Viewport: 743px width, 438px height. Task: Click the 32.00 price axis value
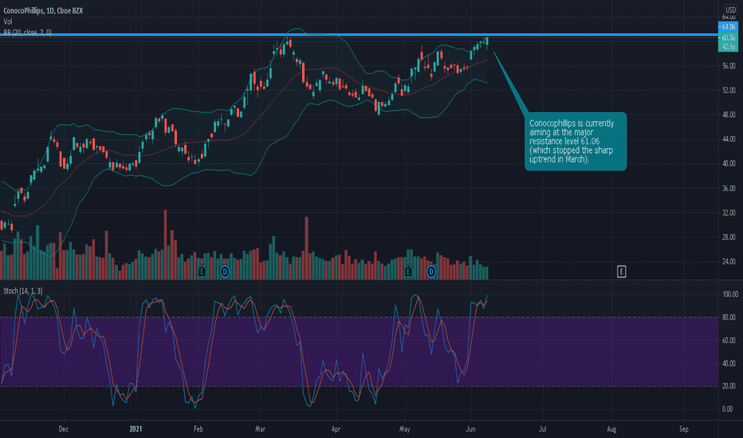point(729,213)
